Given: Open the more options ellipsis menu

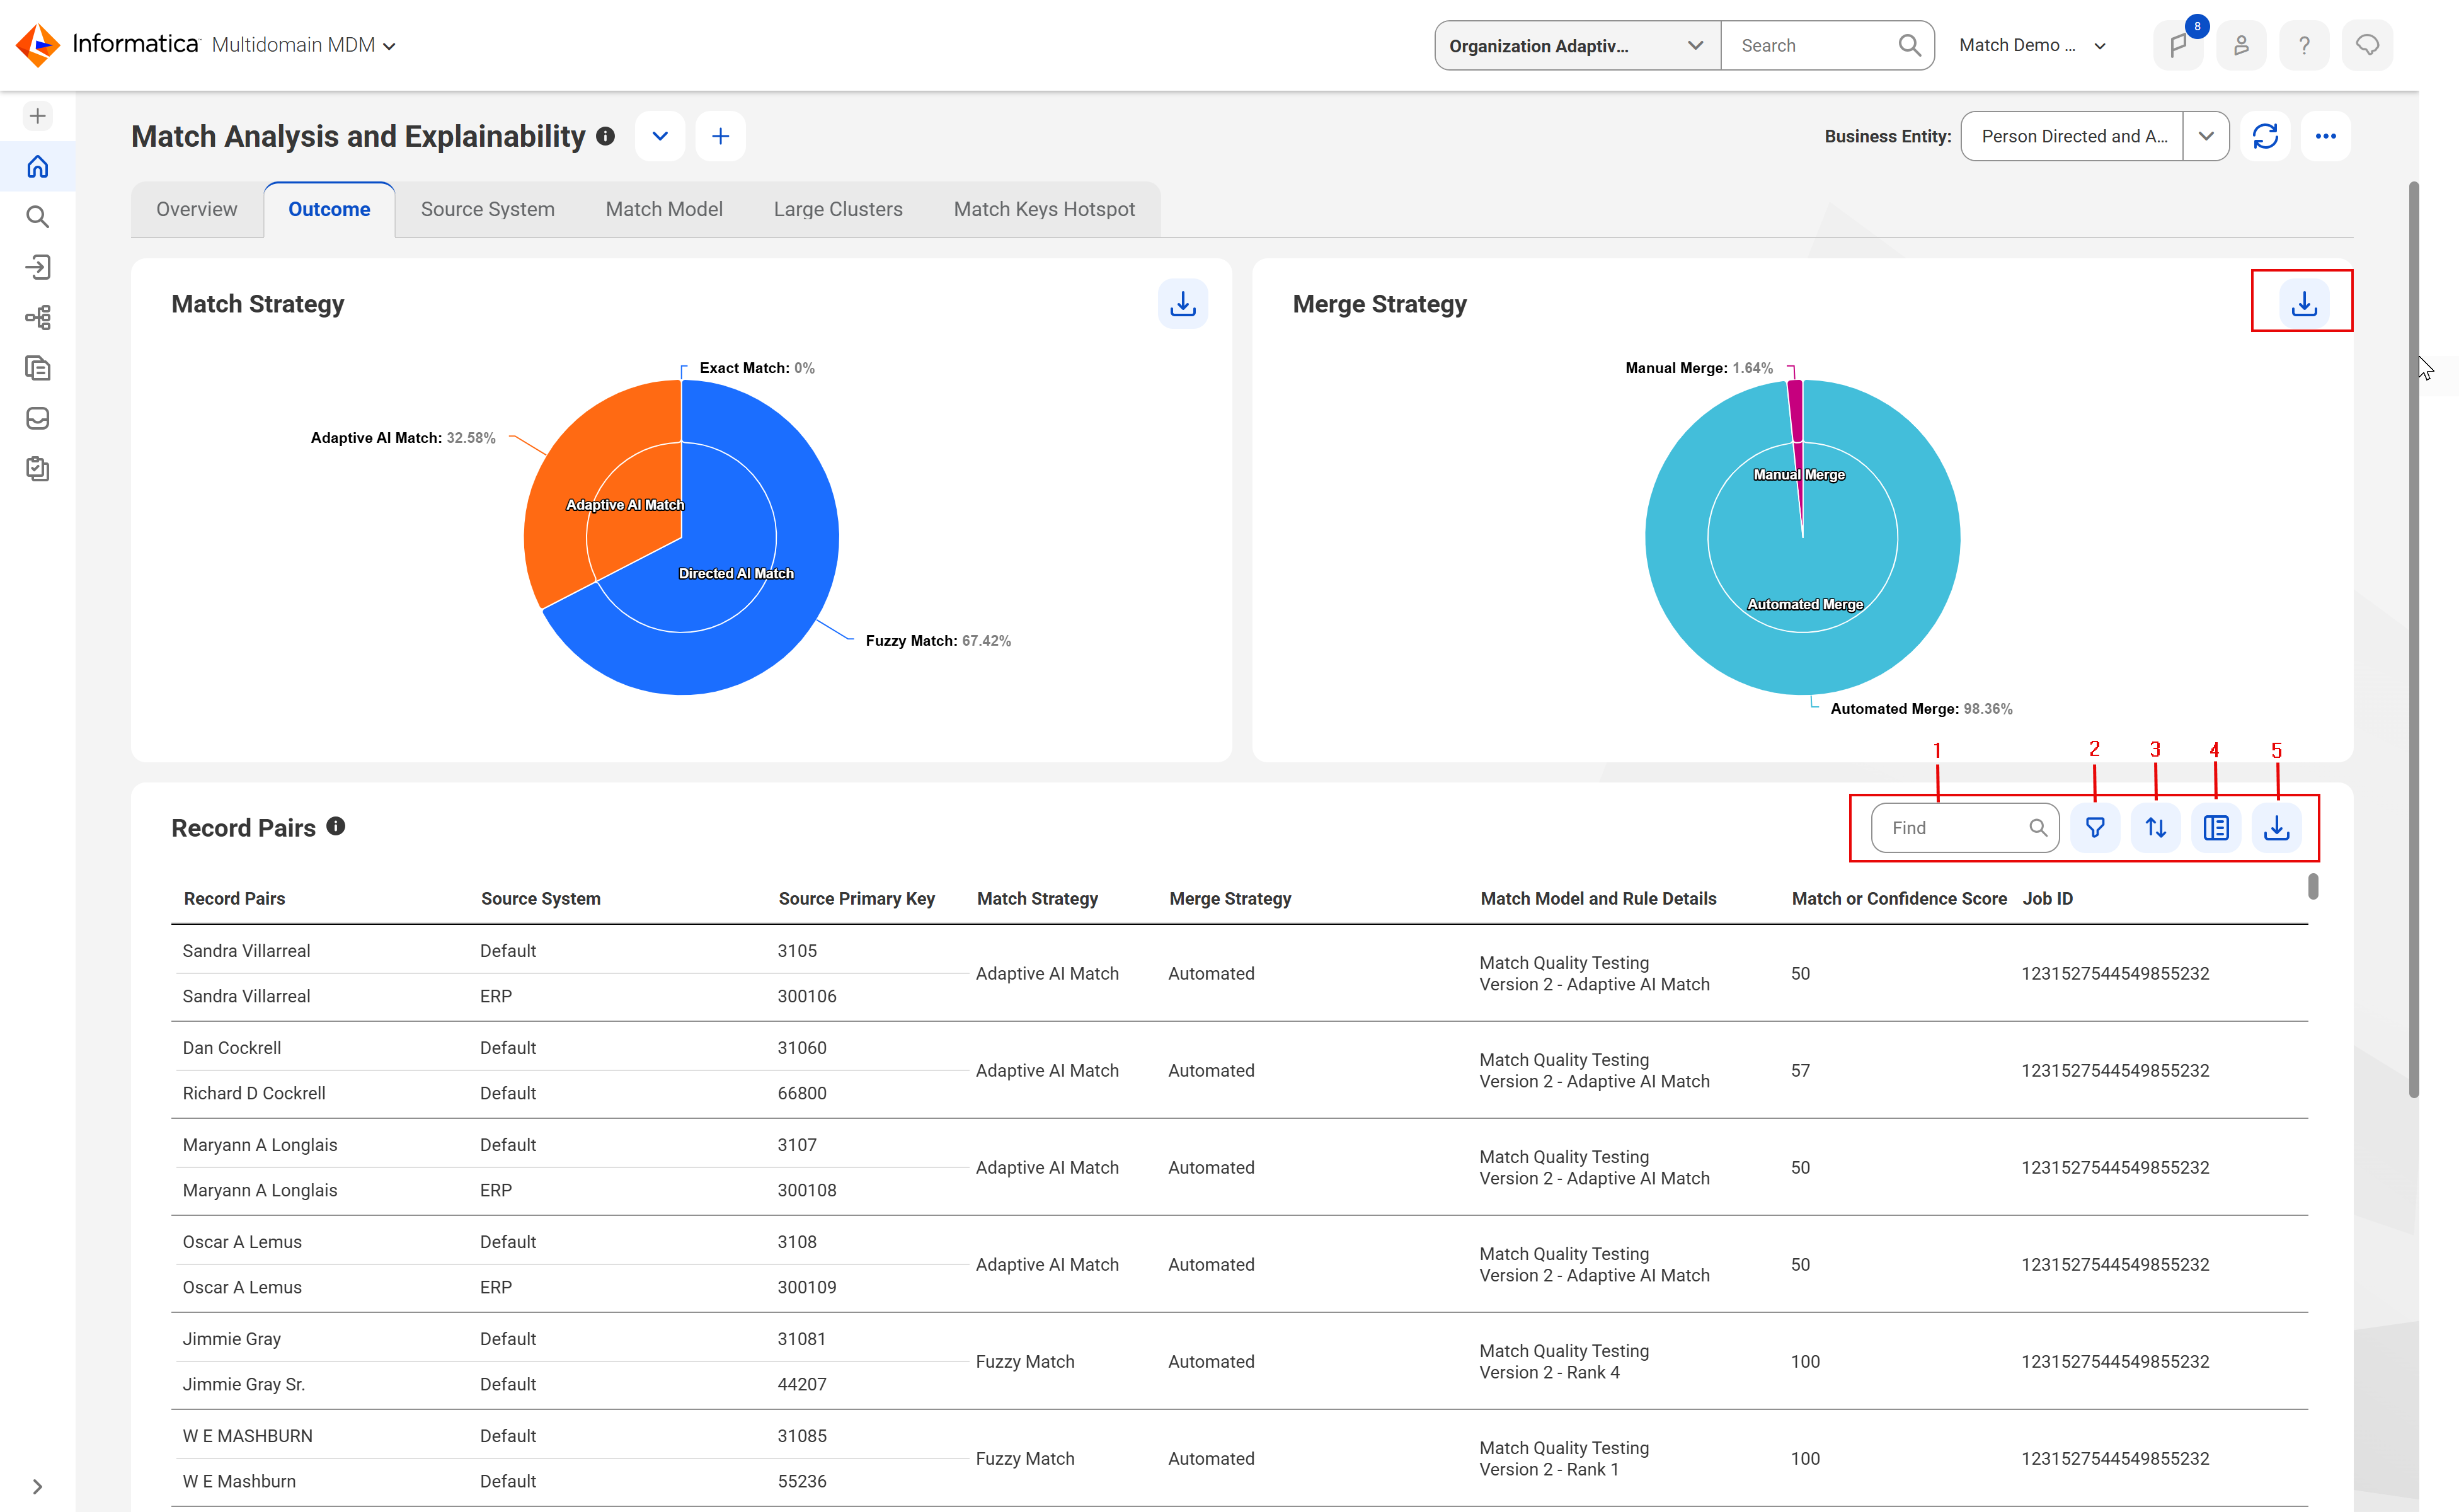Looking at the screenshot, I should [x=2325, y=136].
